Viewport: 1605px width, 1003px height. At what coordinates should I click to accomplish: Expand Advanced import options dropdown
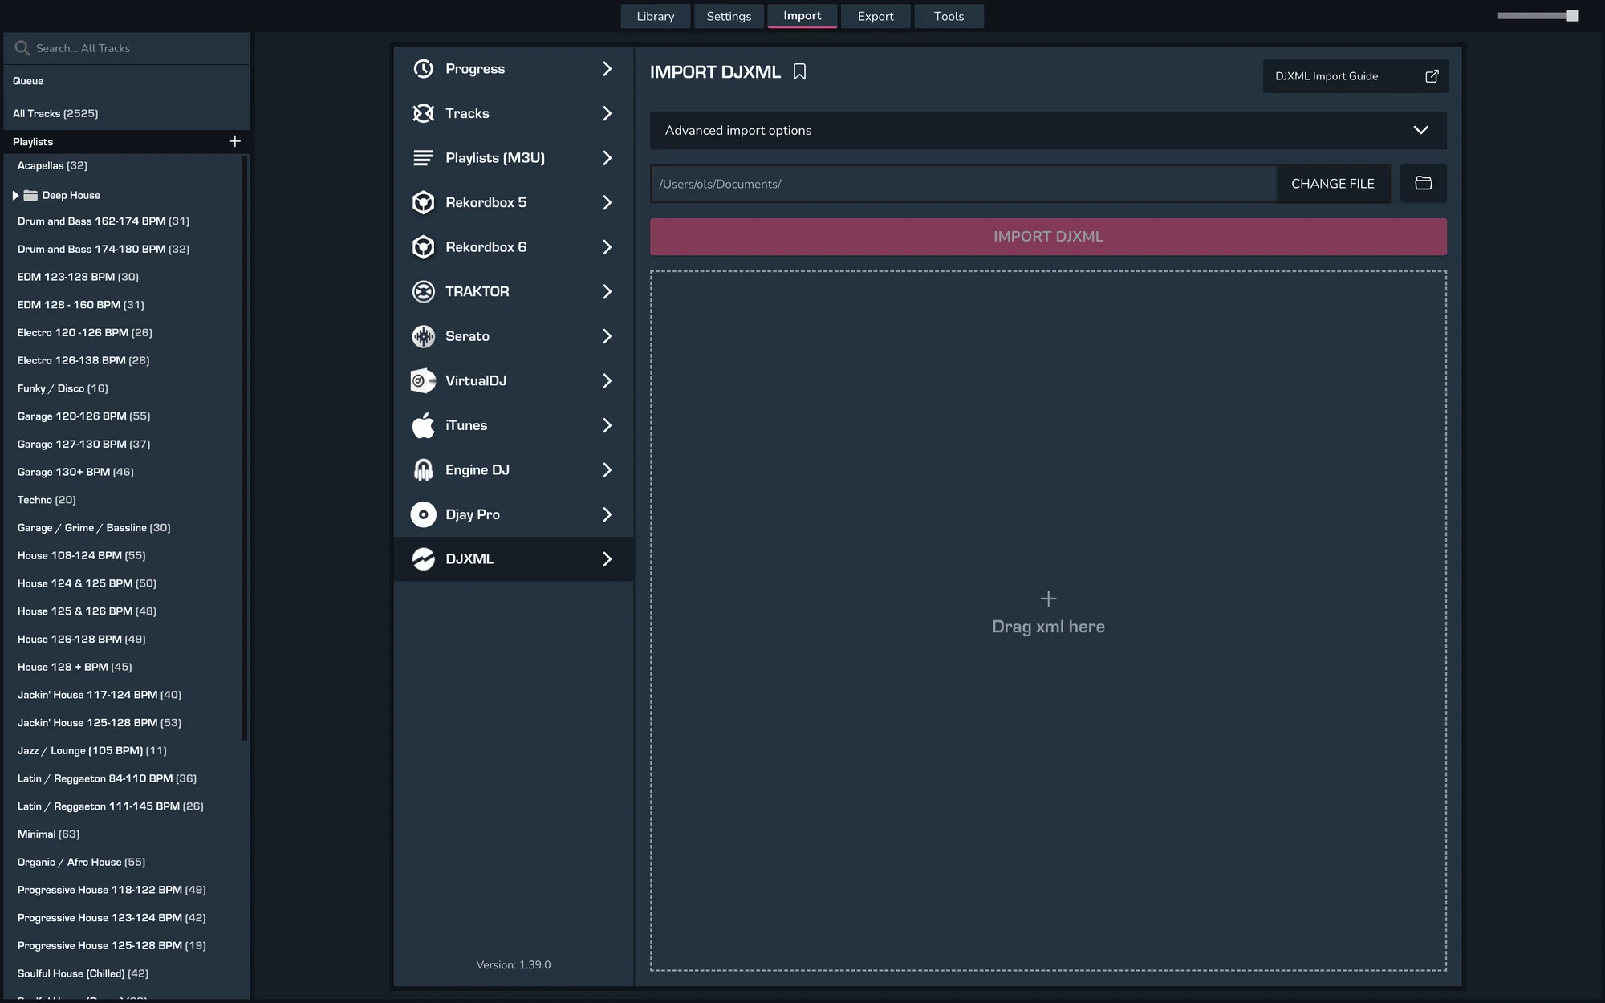point(1420,130)
